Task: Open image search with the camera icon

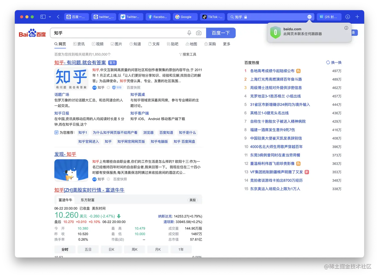Action: [x=199, y=33]
